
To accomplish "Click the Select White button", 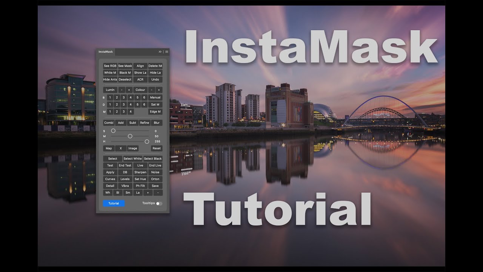I will 133,159.
